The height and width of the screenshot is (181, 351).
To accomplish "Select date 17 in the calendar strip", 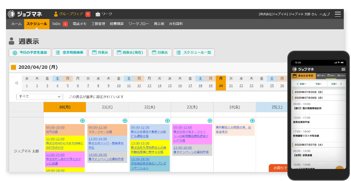I will click(x=190, y=86).
